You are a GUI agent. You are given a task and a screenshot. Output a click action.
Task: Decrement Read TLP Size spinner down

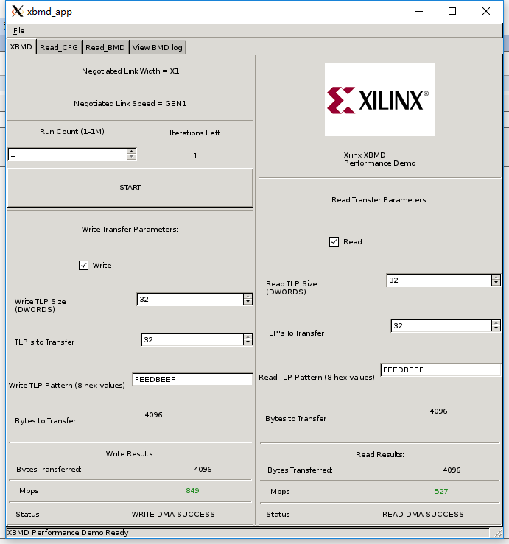(x=496, y=283)
